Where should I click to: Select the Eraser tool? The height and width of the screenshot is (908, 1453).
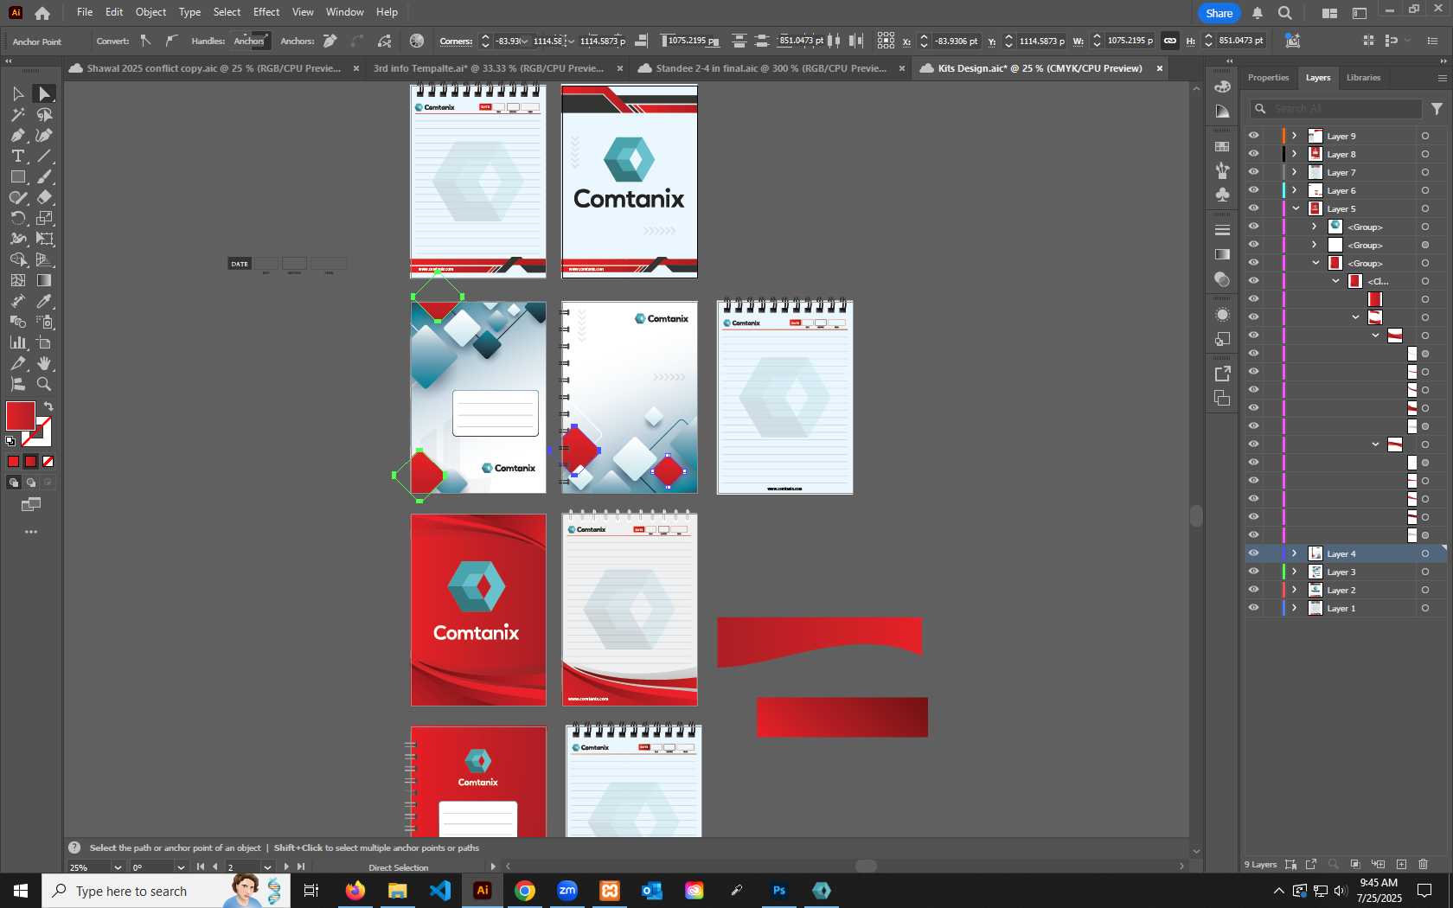click(45, 197)
